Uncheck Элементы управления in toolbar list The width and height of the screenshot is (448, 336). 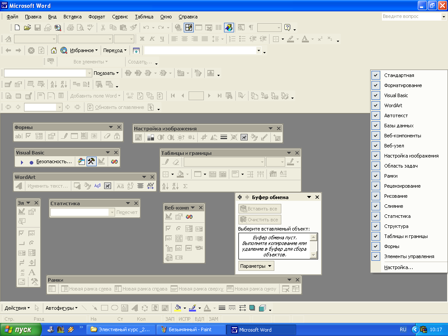pos(409,256)
